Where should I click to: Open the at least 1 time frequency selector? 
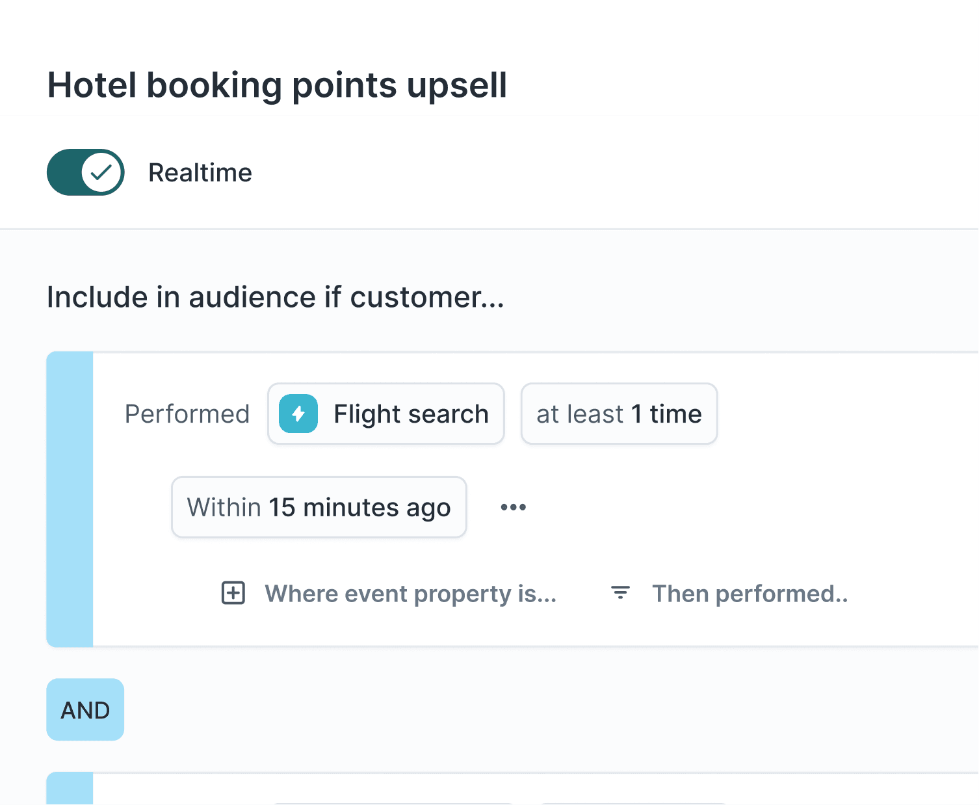(x=618, y=414)
